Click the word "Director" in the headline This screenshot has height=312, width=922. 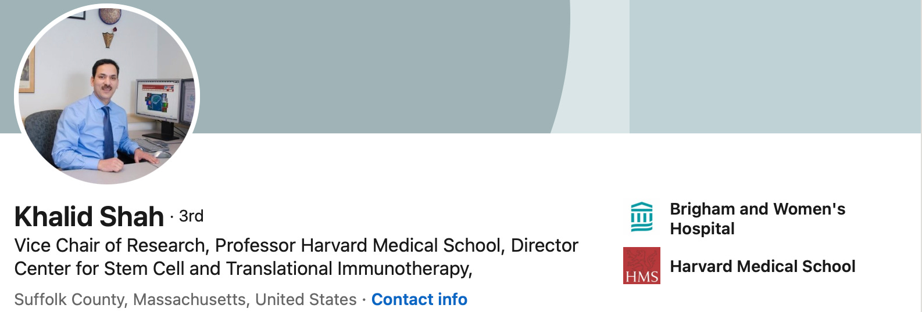click(544, 245)
